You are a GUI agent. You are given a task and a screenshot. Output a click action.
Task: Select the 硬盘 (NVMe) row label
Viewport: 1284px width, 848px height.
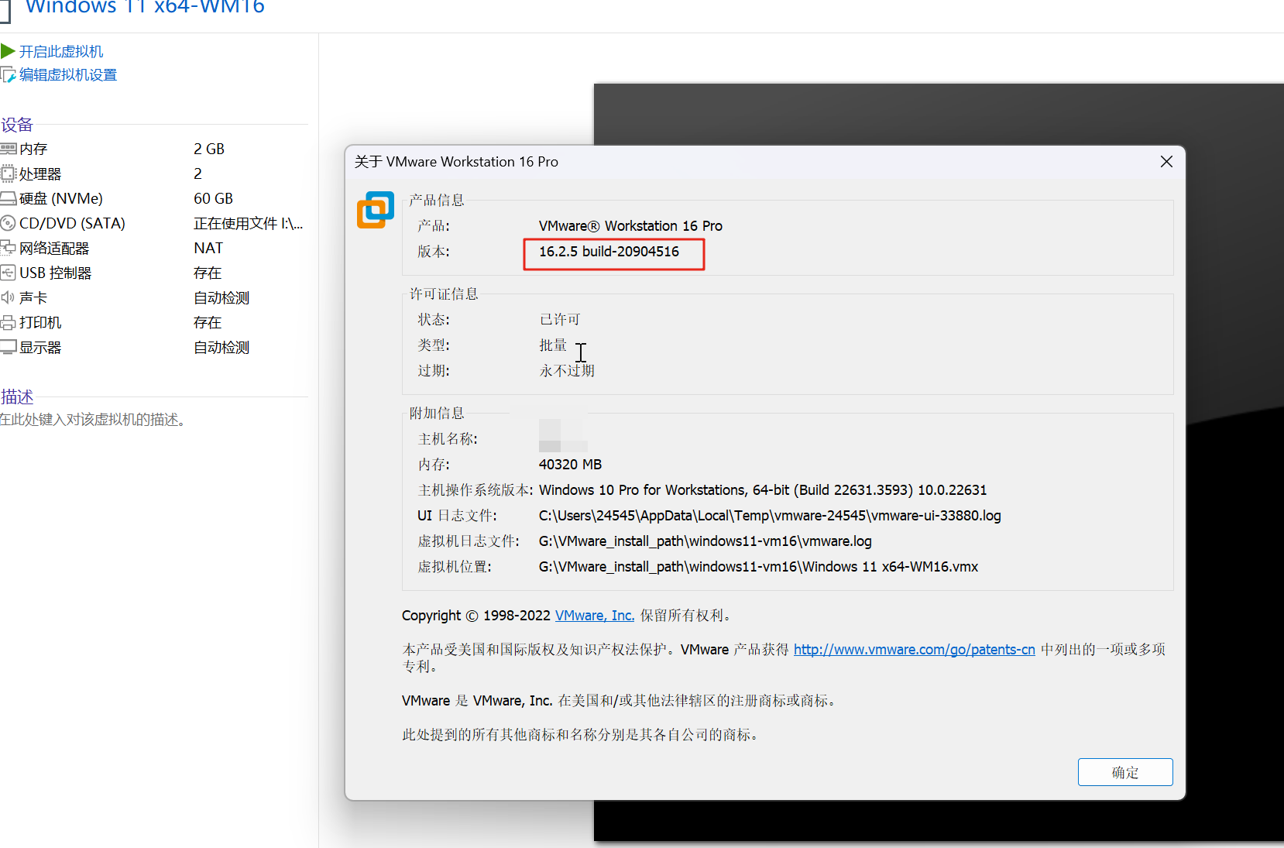pos(61,199)
